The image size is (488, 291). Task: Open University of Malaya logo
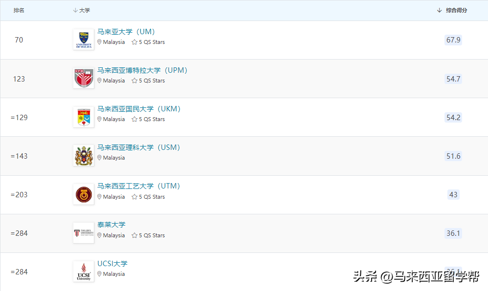tap(84, 40)
